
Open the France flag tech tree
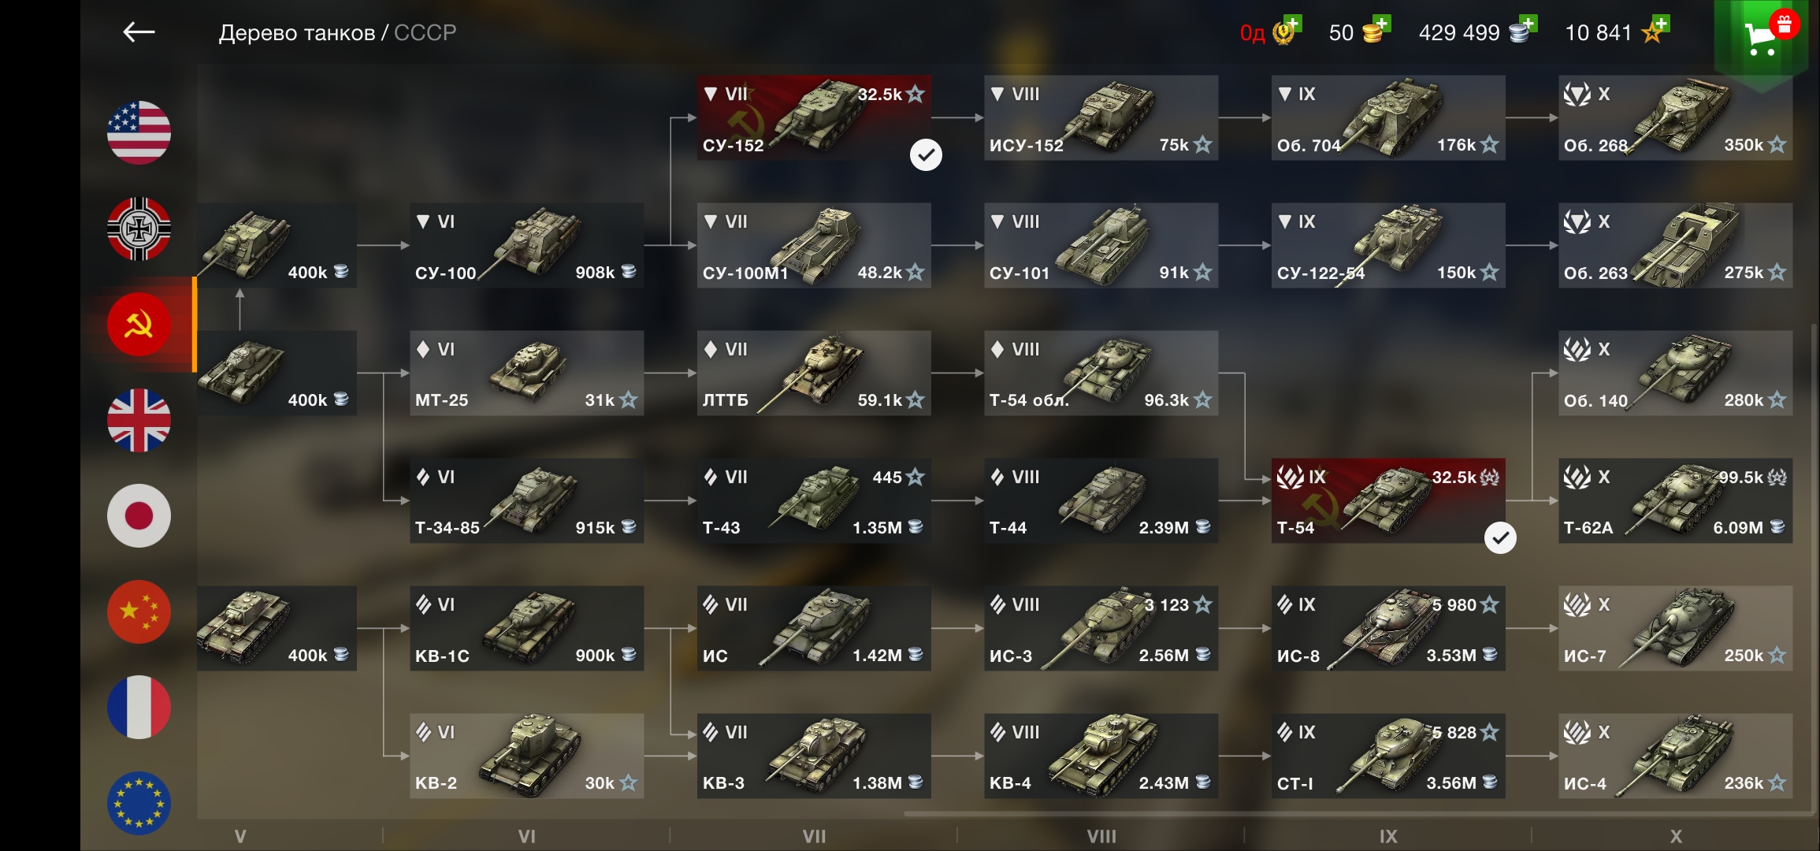pos(139,708)
